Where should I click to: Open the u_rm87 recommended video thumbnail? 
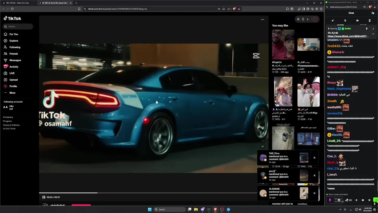(309, 44)
